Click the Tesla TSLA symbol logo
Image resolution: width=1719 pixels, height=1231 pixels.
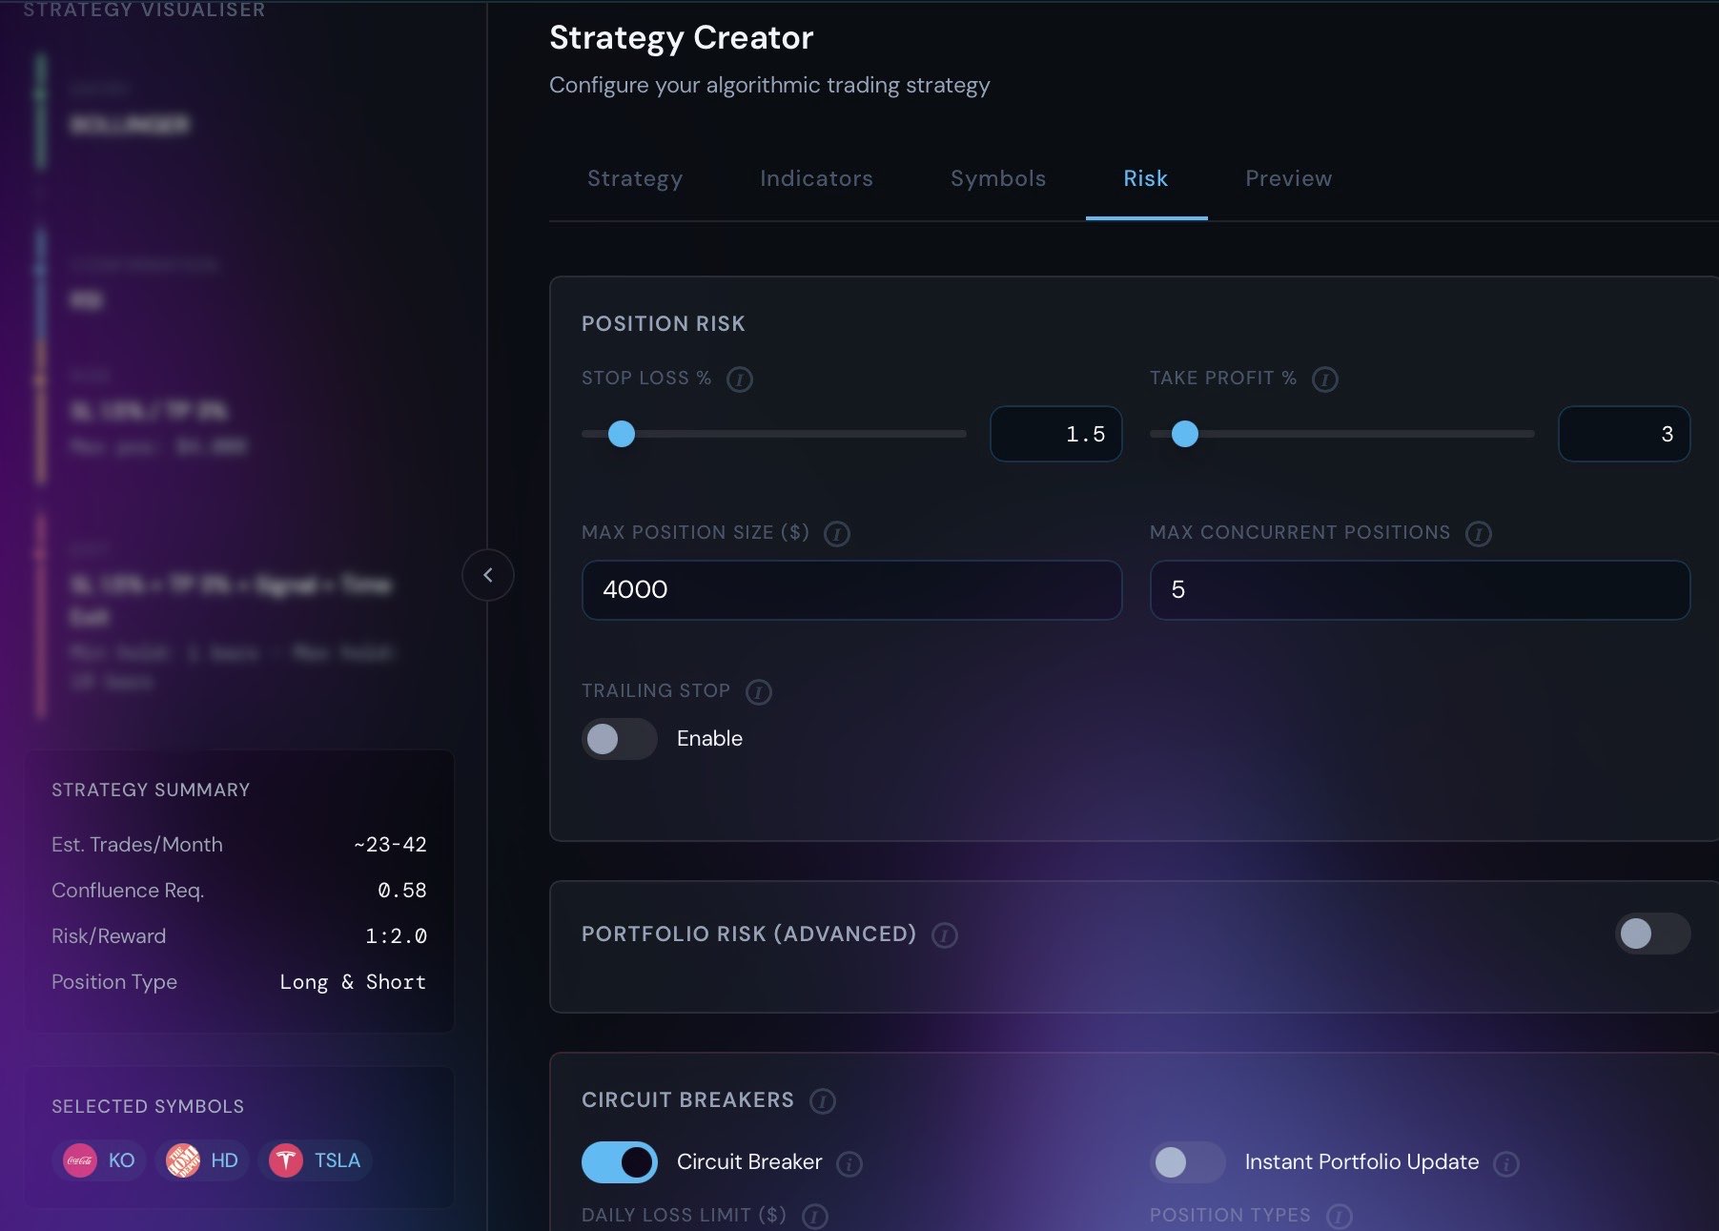coord(286,1160)
